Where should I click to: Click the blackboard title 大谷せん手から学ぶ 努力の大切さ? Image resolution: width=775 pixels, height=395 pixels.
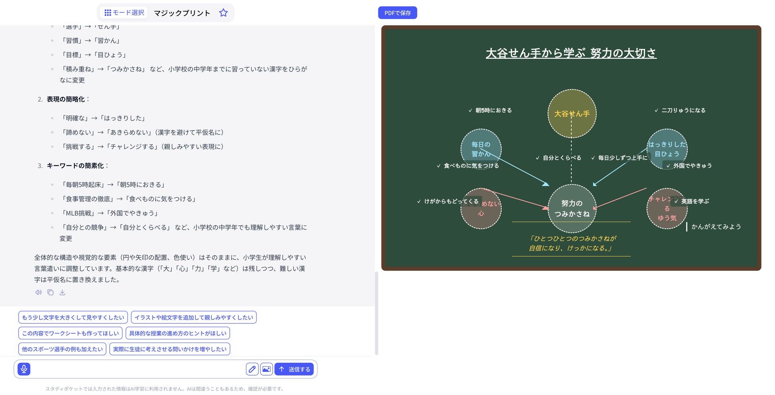point(571,53)
